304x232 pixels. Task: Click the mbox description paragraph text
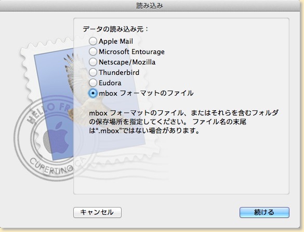pos(183,122)
